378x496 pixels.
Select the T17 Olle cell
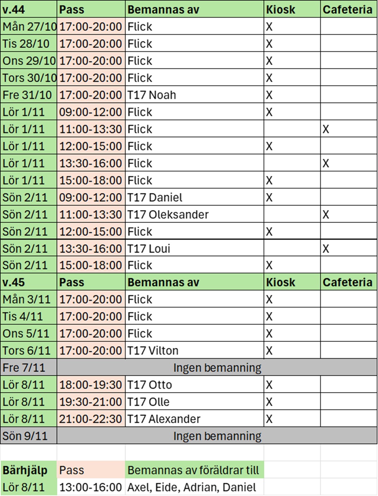(x=194, y=402)
